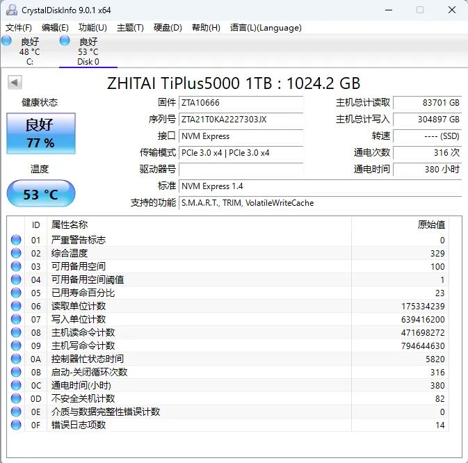The width and height of the screenshot is (468, 463).
Task: Click the serial number field ZTA21T0KA2227303JX
Action: pos(241,120)
